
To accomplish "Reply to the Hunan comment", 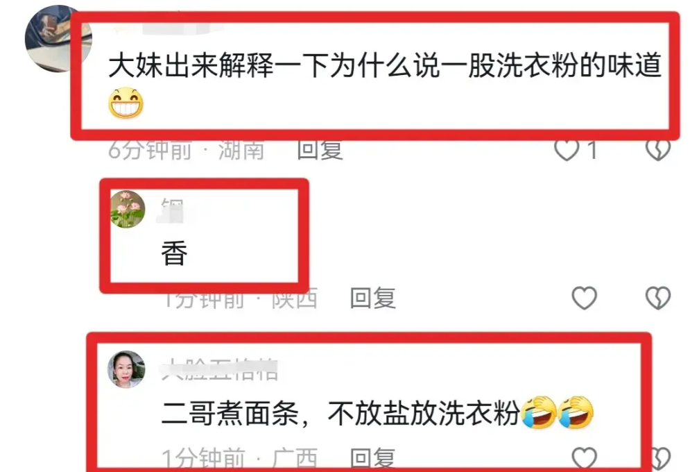I will click(x=320, y=150).
